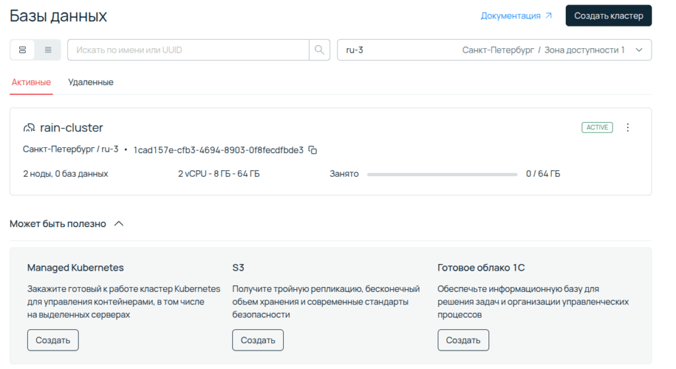
Task: Click Создать under Готовое облако 1С
Action: click(x=463, y=341)
